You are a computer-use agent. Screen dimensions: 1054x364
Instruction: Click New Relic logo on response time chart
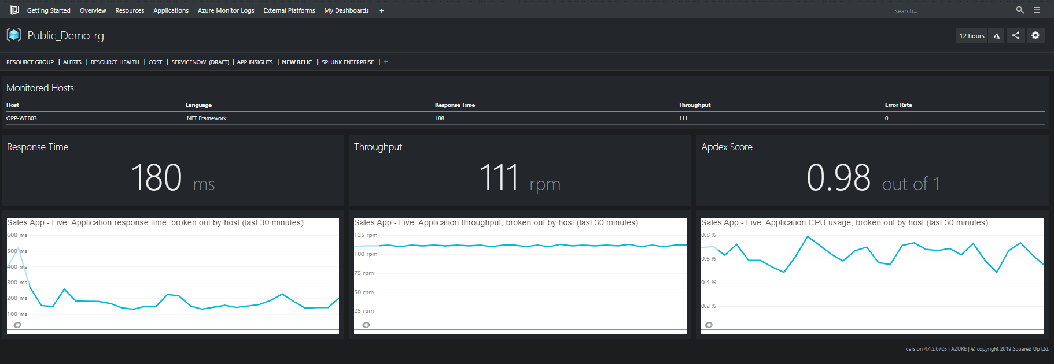(x=17, y=325)
